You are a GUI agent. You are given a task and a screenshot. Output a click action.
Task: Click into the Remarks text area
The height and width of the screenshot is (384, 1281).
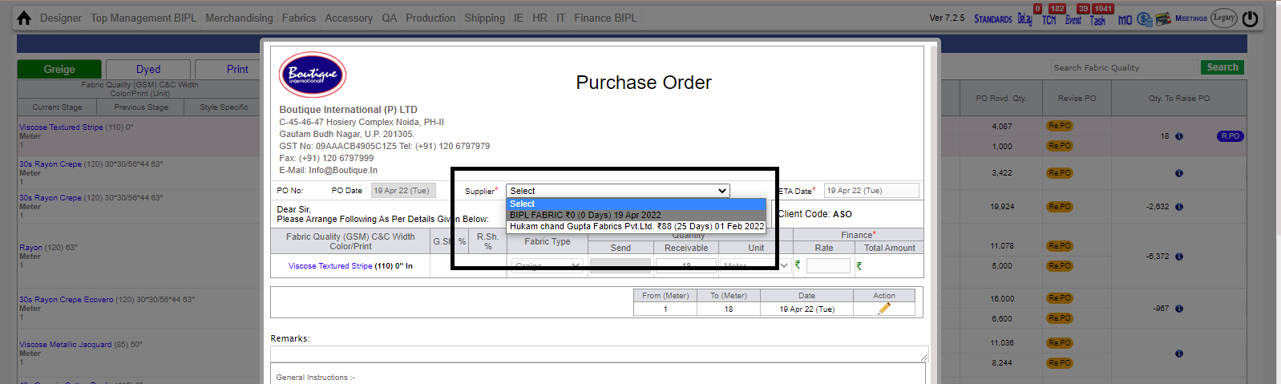(x=600, y=354)
